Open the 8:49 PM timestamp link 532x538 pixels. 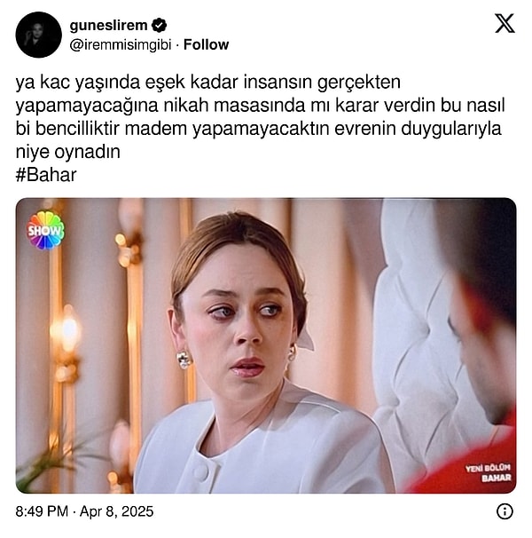[42, 511]
